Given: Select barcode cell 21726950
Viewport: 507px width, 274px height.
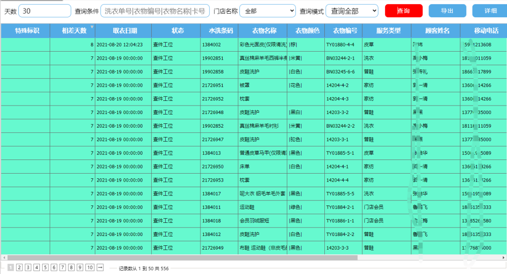Looking at the screenshot, I should pyautogui.click(x=219, y=167).
